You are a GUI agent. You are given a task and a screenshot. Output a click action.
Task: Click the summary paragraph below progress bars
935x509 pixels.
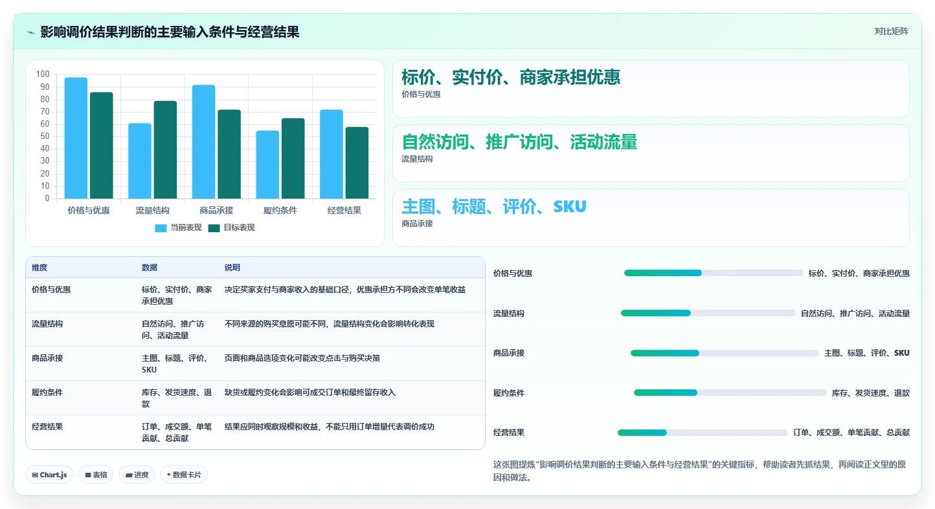(701, 471)
